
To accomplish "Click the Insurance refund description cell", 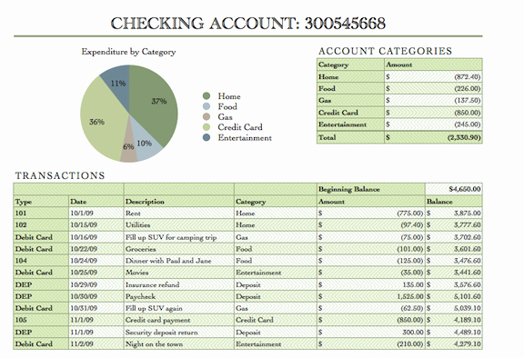I will tap(179, 284).
